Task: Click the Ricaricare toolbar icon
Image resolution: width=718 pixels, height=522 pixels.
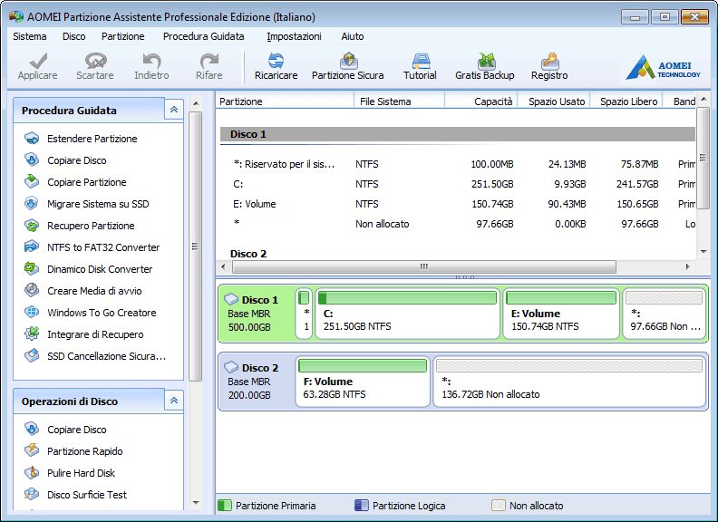Action: point(276,66)
